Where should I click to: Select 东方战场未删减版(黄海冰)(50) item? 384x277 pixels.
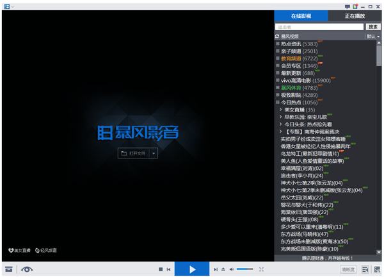coord(314,242)
